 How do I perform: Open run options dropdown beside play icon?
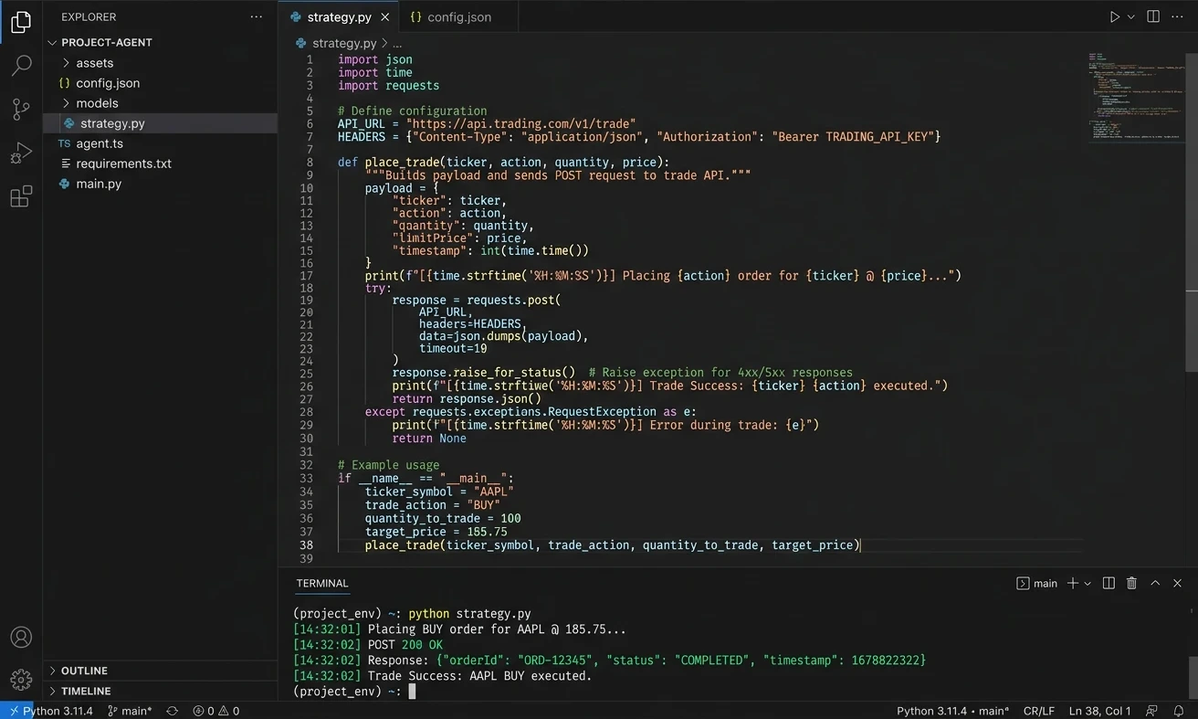pos(1131,16)
